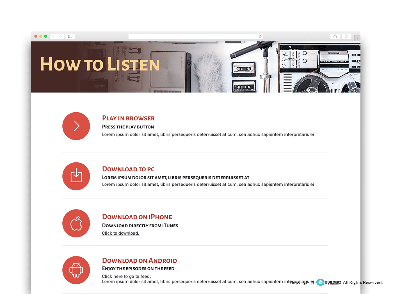Click the yellow minimize window dot
This screenshot has height=294, width=393.
pos(41,36)
